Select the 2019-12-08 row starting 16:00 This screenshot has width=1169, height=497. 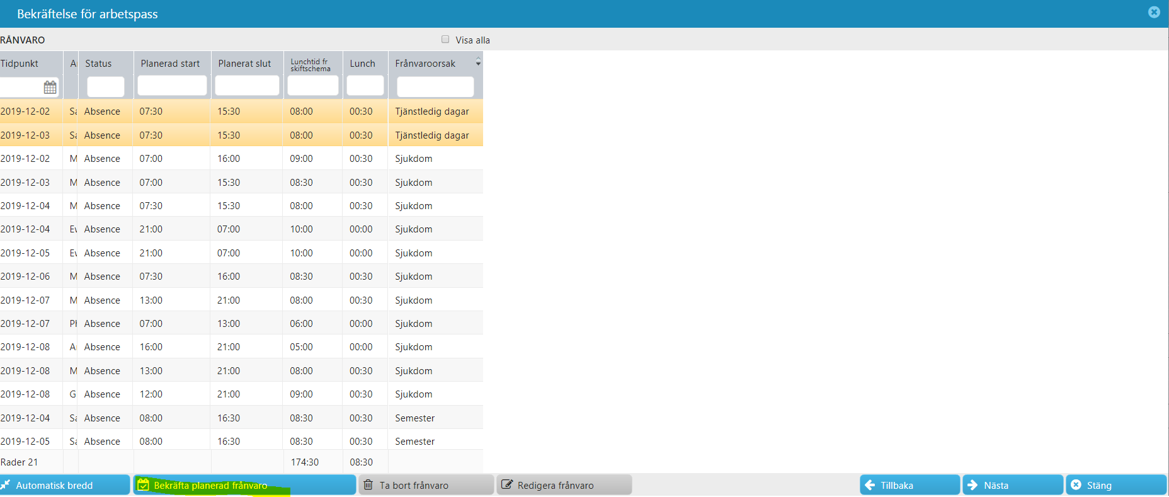tap(241, 347)
